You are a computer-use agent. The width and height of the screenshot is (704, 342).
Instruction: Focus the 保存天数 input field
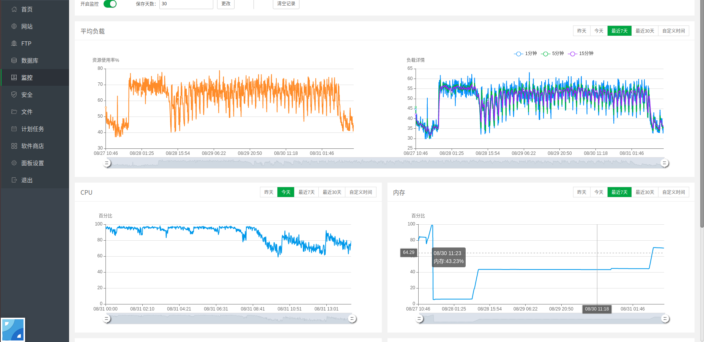click(x=186, y=4)
